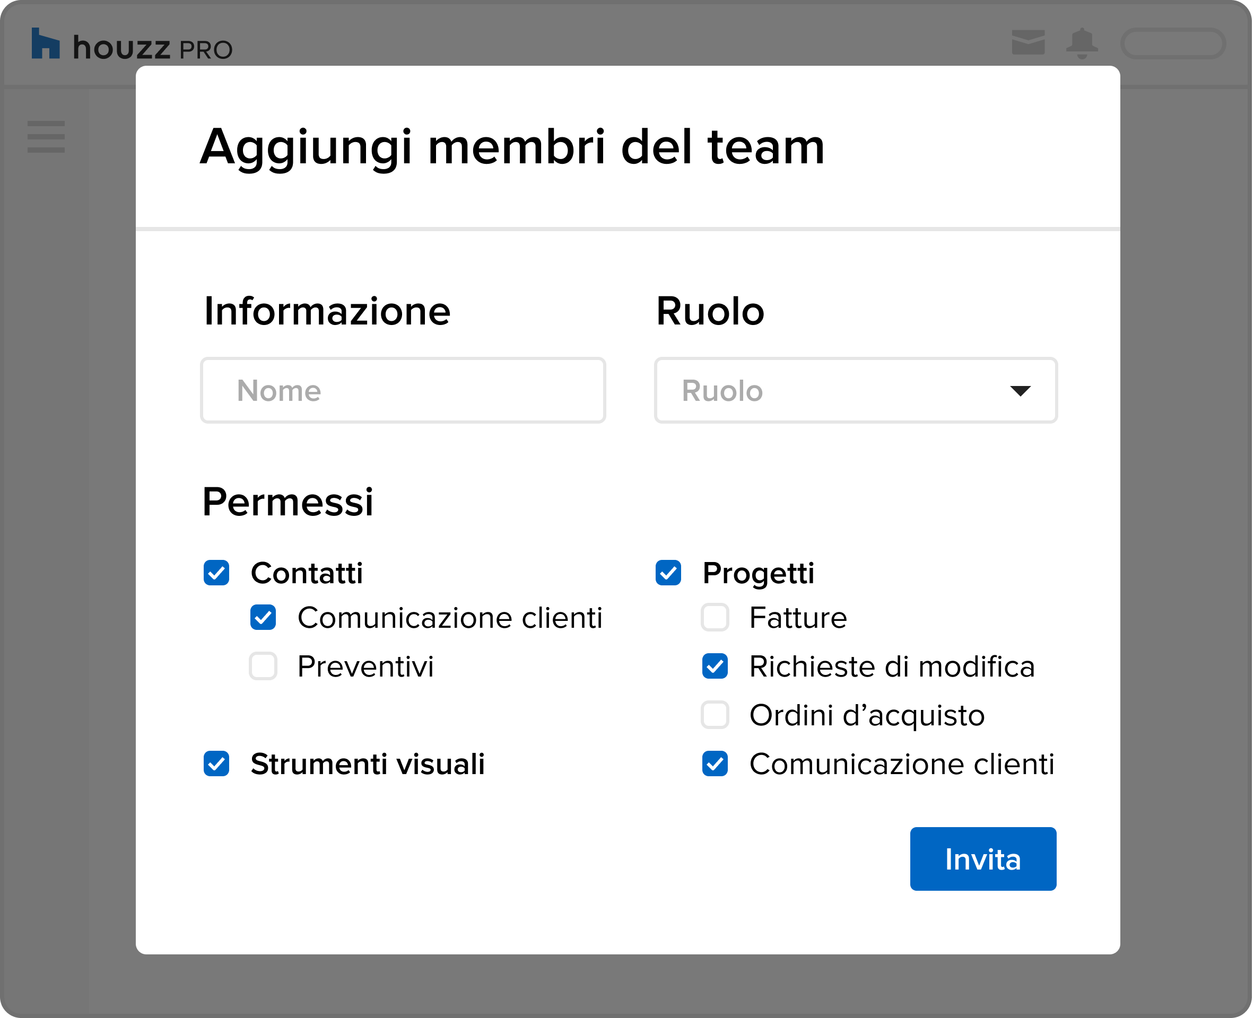Open the hamburger menu icon
Image resolution: width=1254 pixels, height=1018 pixels.
[46, 137]
